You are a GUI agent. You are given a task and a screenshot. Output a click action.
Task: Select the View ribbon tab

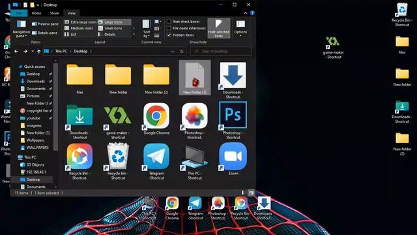coord(71,13)
